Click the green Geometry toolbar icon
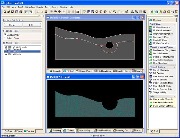This screenshot has width=180, height=138. (152, 12)
